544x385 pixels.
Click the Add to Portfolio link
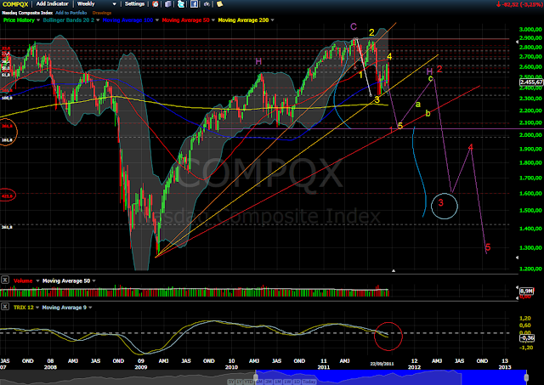pyautogui.click(x=71, y=13)
